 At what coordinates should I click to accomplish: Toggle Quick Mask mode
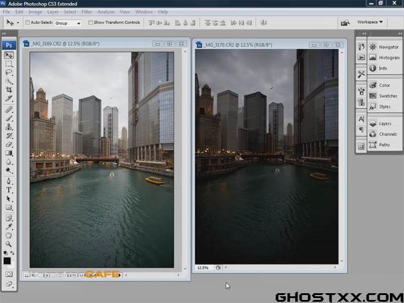(9, 274)
